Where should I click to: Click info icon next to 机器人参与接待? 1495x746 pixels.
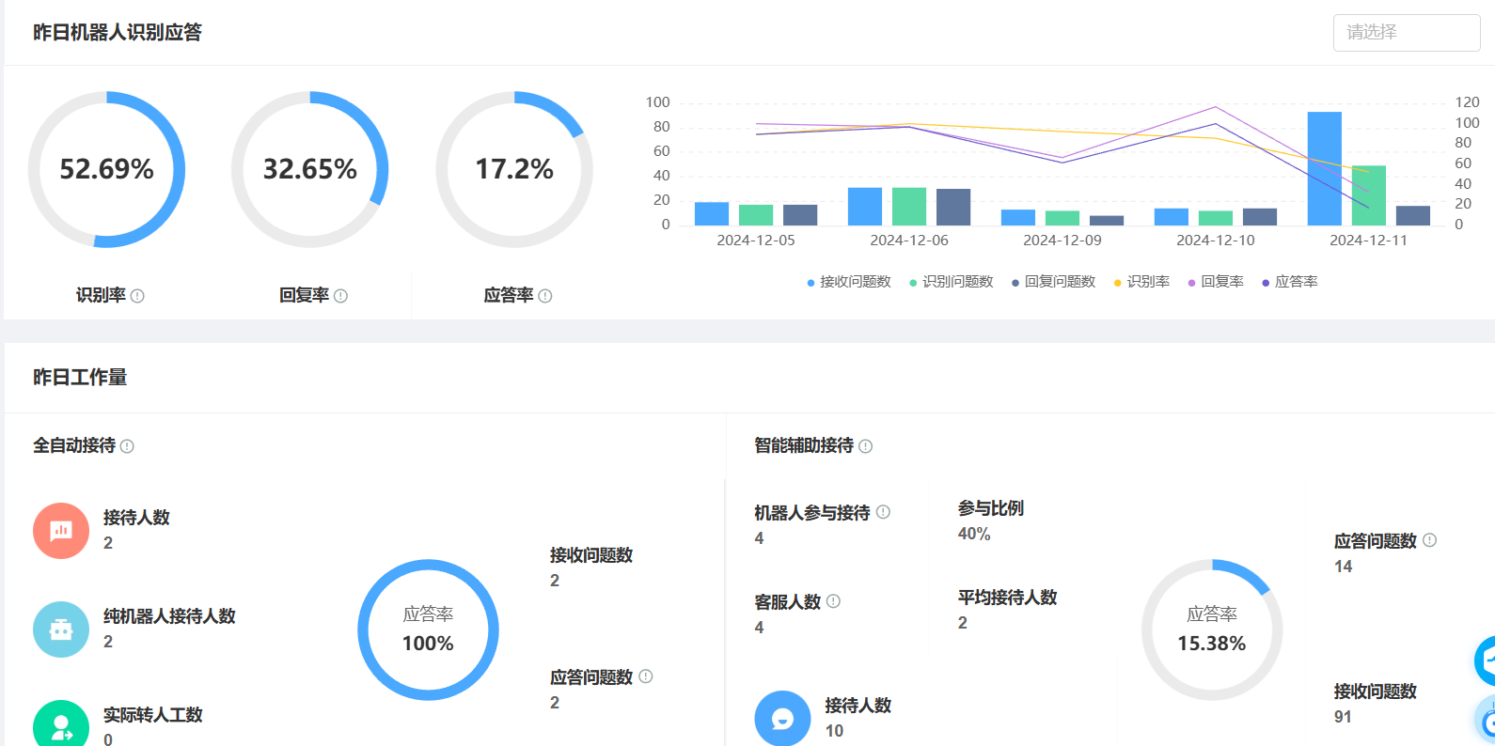[883, 512]
